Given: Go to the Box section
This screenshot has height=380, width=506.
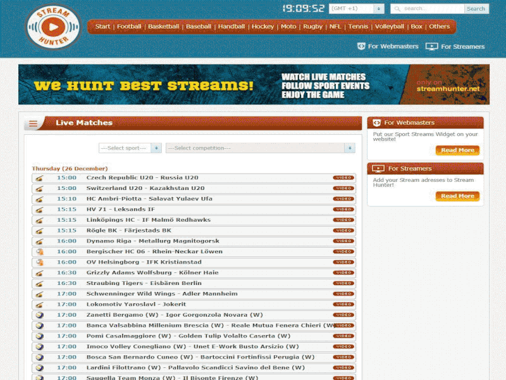Looking at the screenshot, I should (417, 27).
